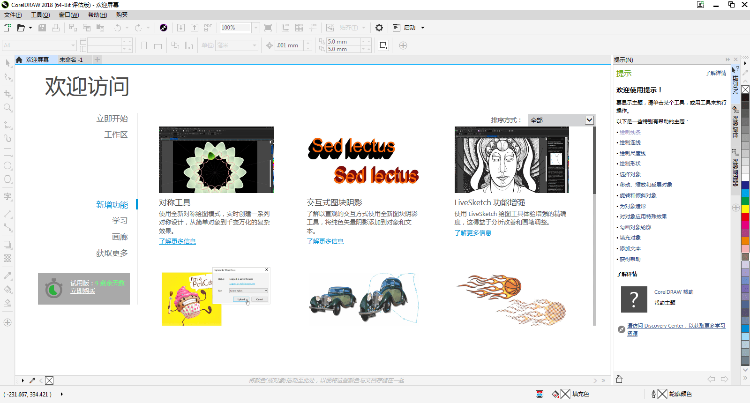This screenshot has height=403, width=750.
Task: Select the Ellipse tool
Action: (7, 166)
